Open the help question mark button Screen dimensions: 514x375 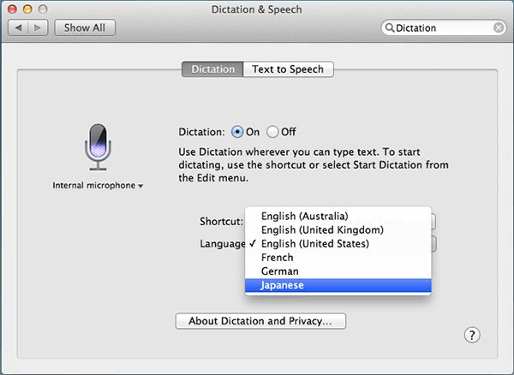click(472, 336)
